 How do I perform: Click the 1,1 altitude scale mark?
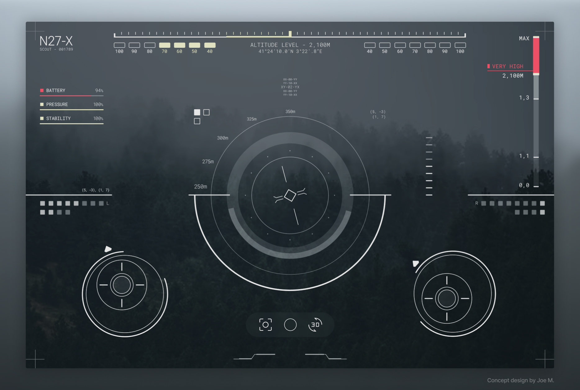(x=524, y=156)
